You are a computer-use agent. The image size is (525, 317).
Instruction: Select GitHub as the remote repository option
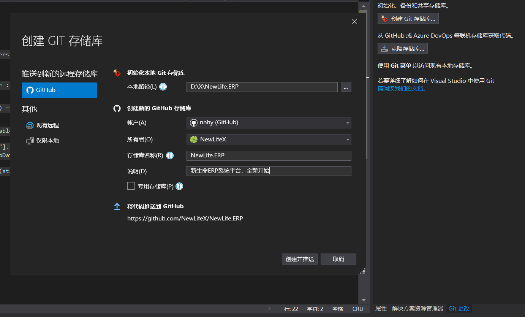pos(60,90)
